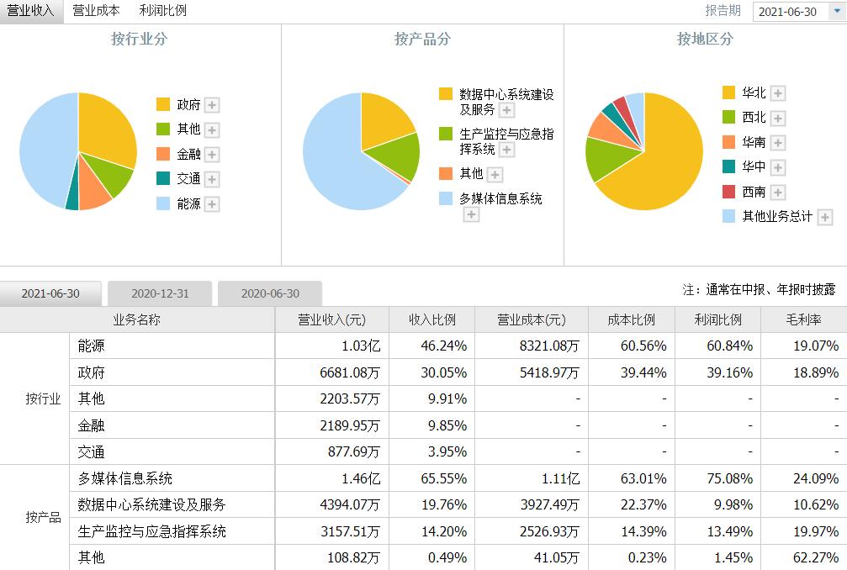The height and width of the screenshot is (570, 847).
Task: Switch to the 利润比例 tab
Action: [x=162, y=11]
